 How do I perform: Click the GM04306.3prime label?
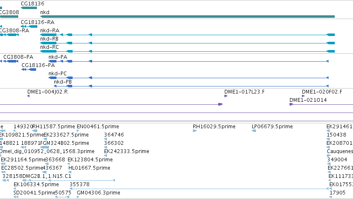click(x=99, y=193)
